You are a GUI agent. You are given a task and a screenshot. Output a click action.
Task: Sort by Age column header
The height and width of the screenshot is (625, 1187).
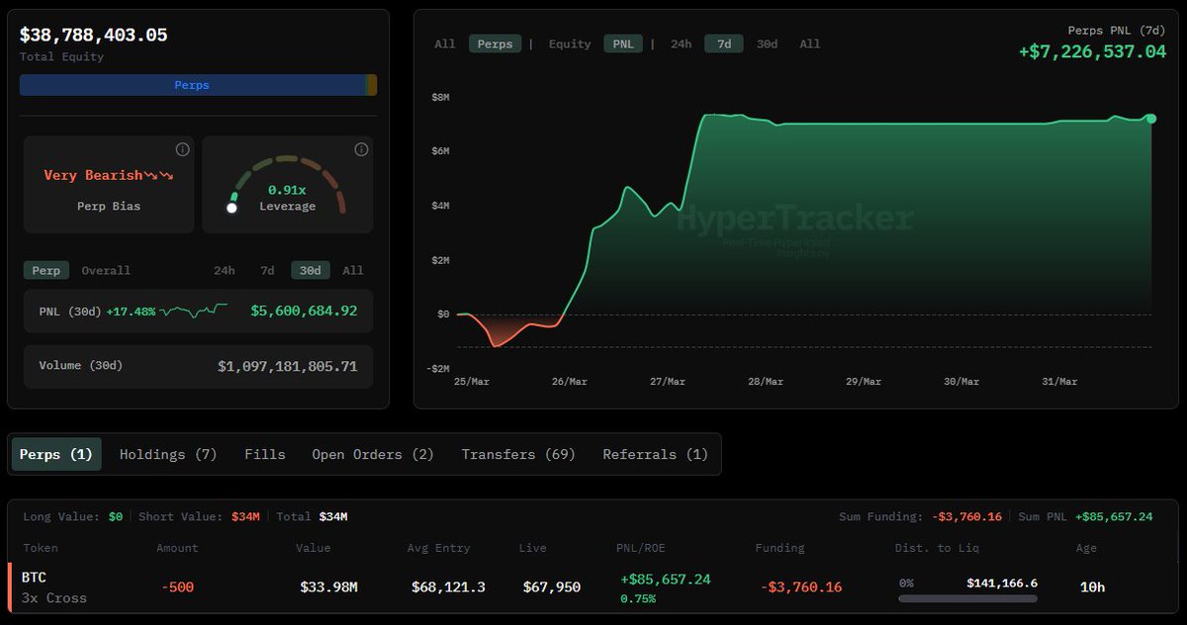point(1086,548)
